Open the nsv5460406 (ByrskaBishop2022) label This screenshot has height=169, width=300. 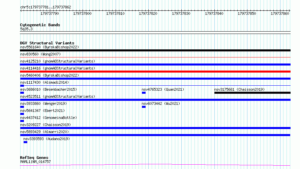click(50, 75)
